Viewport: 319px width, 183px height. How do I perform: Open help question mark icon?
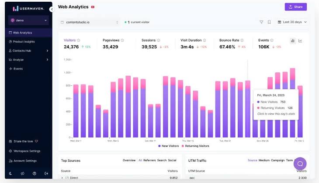35,173
